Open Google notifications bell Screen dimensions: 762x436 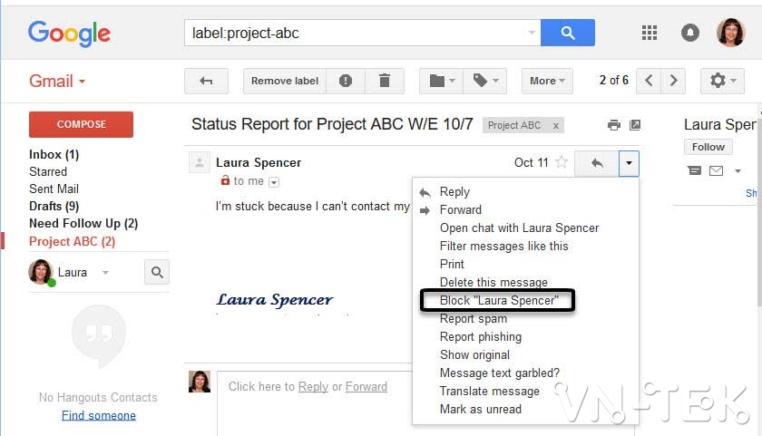coord(690,33)
